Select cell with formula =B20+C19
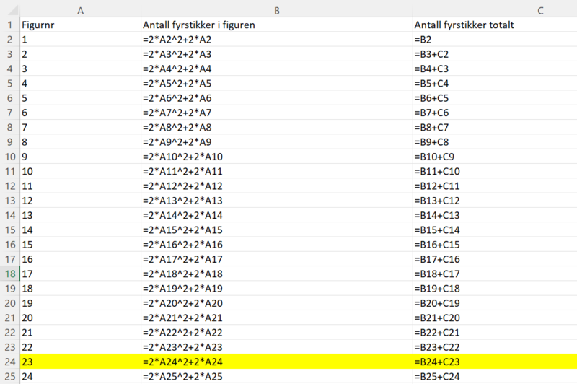The width and height of the screenshot is (577, 384). tap(495, 303)
